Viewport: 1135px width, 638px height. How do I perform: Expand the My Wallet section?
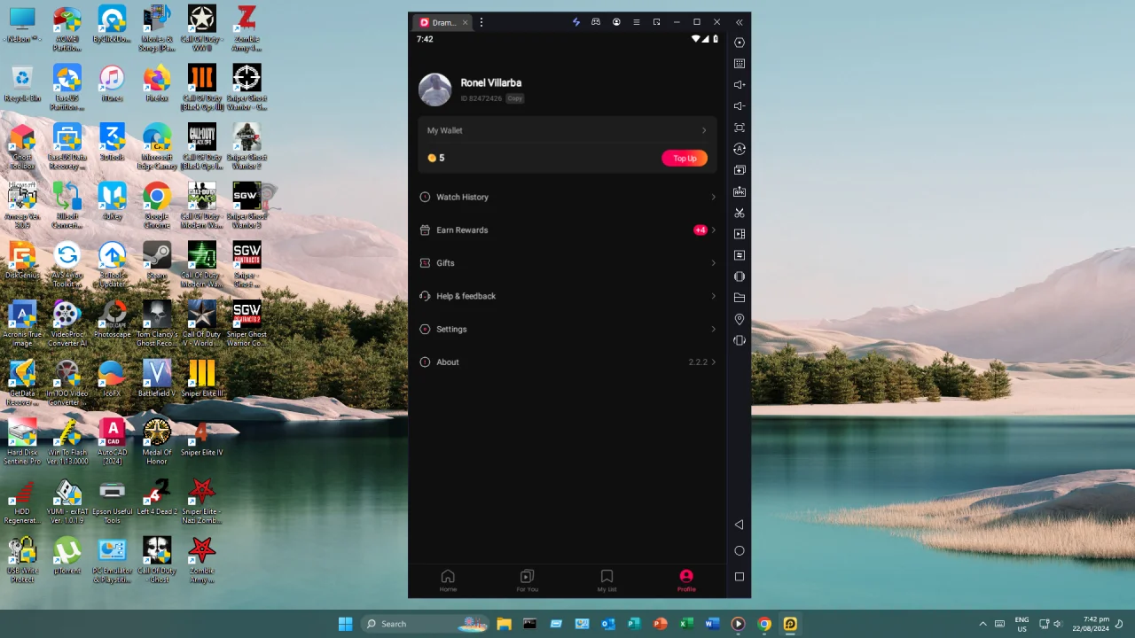coord(703,130)
